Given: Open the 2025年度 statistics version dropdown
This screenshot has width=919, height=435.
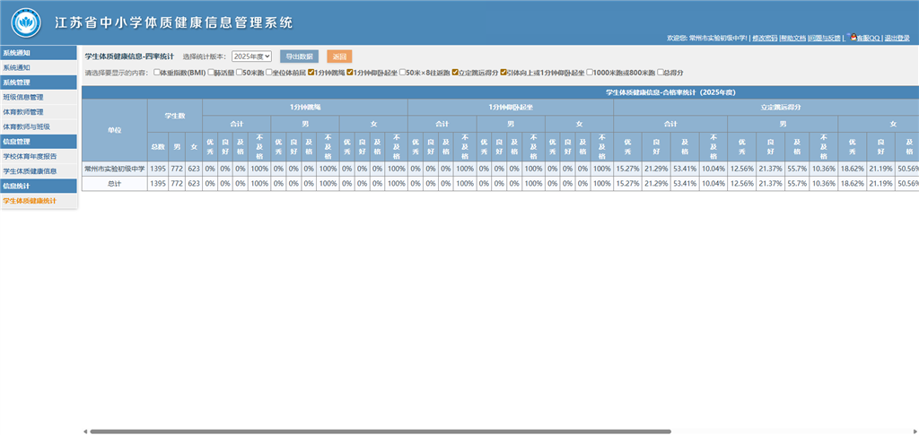Looking at the screenshot, I should click(251, 57).
